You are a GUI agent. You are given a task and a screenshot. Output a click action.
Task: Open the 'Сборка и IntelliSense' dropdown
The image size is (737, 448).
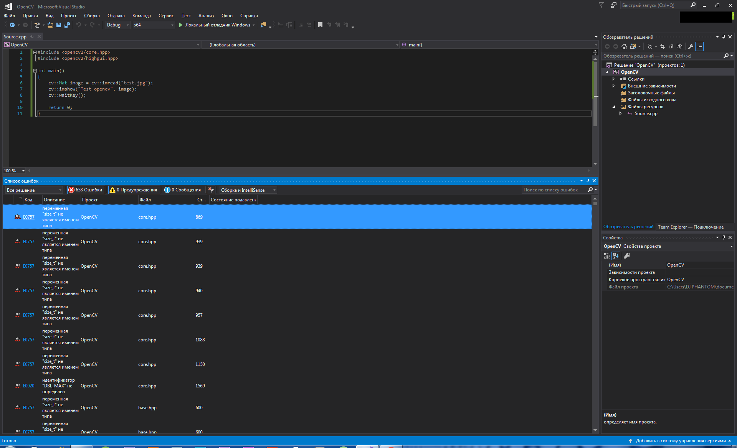coord(248,190)
